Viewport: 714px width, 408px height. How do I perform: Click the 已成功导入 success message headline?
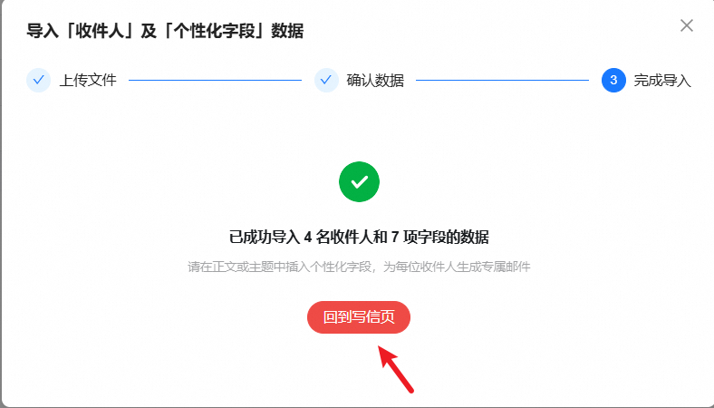click(x=359, y=237)
